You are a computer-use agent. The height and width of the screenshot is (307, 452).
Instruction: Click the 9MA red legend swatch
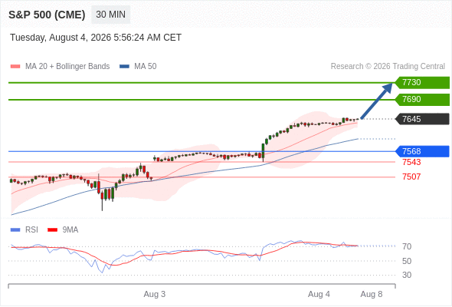coord(52,230)
